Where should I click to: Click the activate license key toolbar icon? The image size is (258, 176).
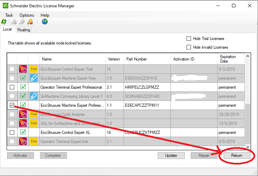tap(14, 22)
